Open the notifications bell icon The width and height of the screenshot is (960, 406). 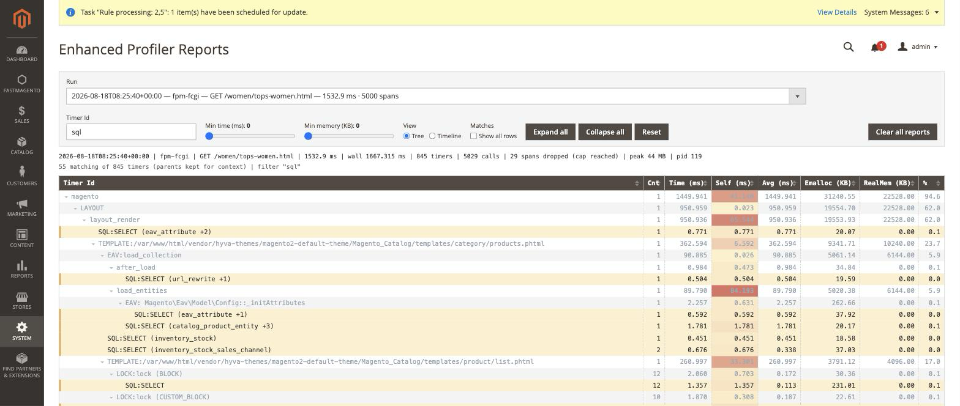tap(876, 47)
